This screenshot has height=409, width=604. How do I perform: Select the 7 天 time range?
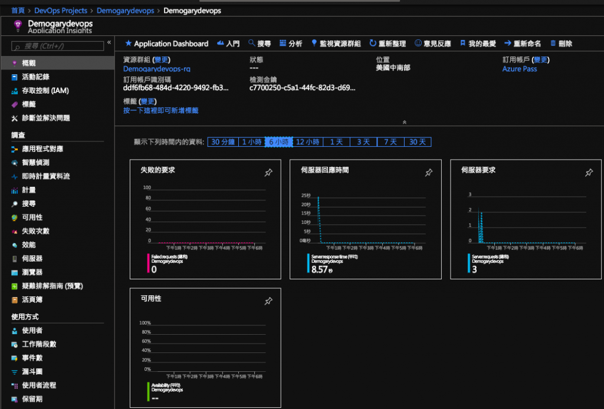pos(390,142)
